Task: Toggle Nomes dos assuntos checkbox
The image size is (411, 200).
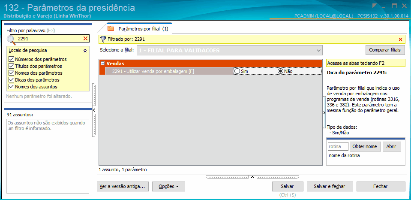Action: pos(11,86)
